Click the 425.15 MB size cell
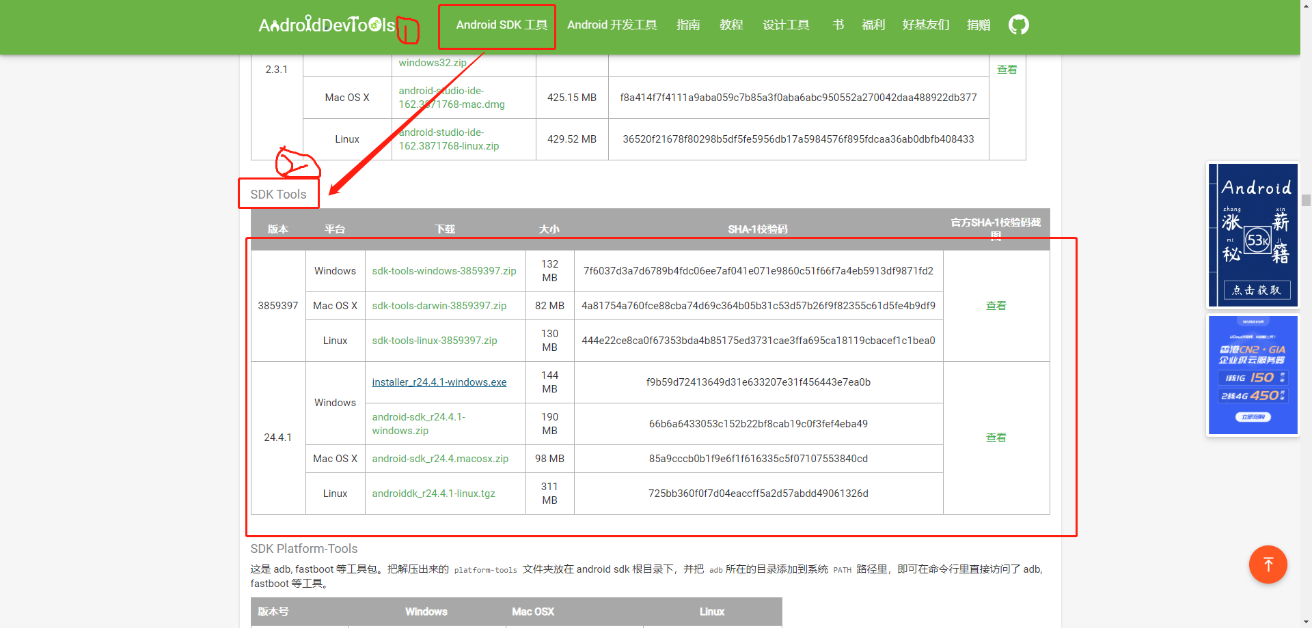The height and width of the screenshot is (628, 1312). 572,98
